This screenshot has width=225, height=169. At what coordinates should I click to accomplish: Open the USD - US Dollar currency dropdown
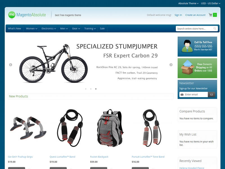[x=211, y=3]
